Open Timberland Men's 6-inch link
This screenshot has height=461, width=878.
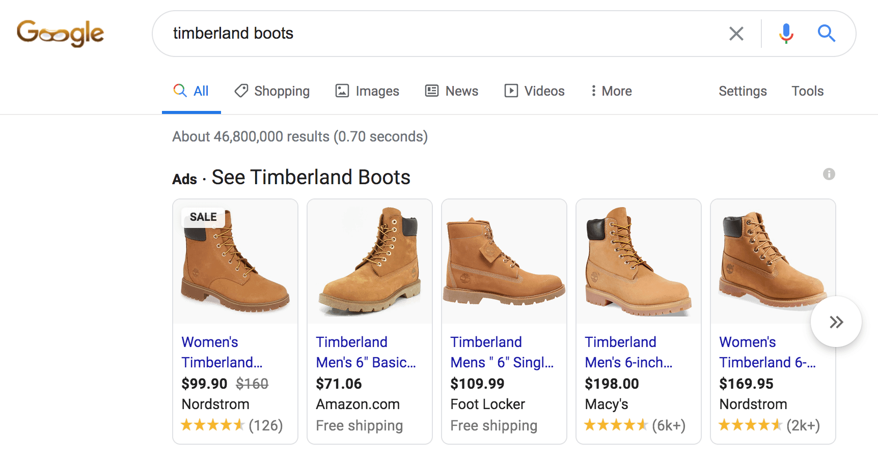pos(628,352)
